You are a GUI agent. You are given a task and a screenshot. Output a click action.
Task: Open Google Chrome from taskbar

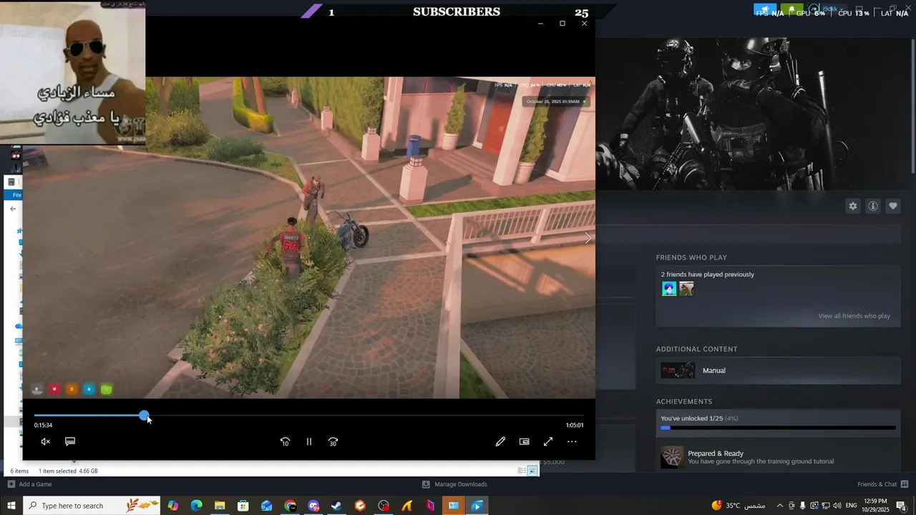click(x=290, y=506)
